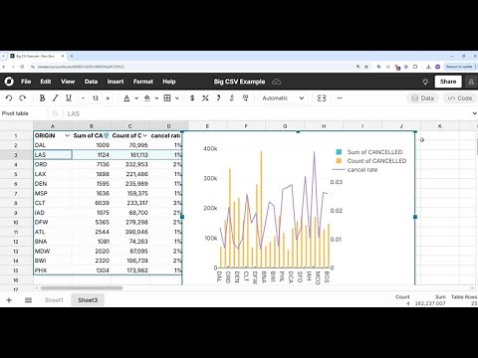This screenshot has height=358, width=478.
Task: Open the Code panel button
Action: [460, 98]
